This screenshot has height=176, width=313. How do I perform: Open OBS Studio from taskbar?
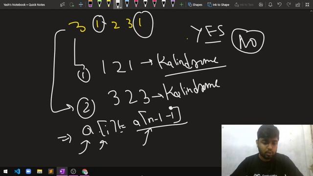coord(73,172)
